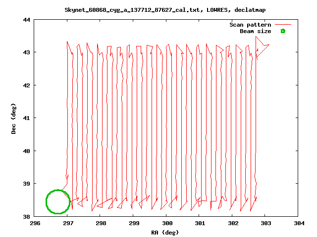This screenshot has height=237, width=317.
Task: Click the 'Dec (deg)' axis label
Action: pos(13,118)
